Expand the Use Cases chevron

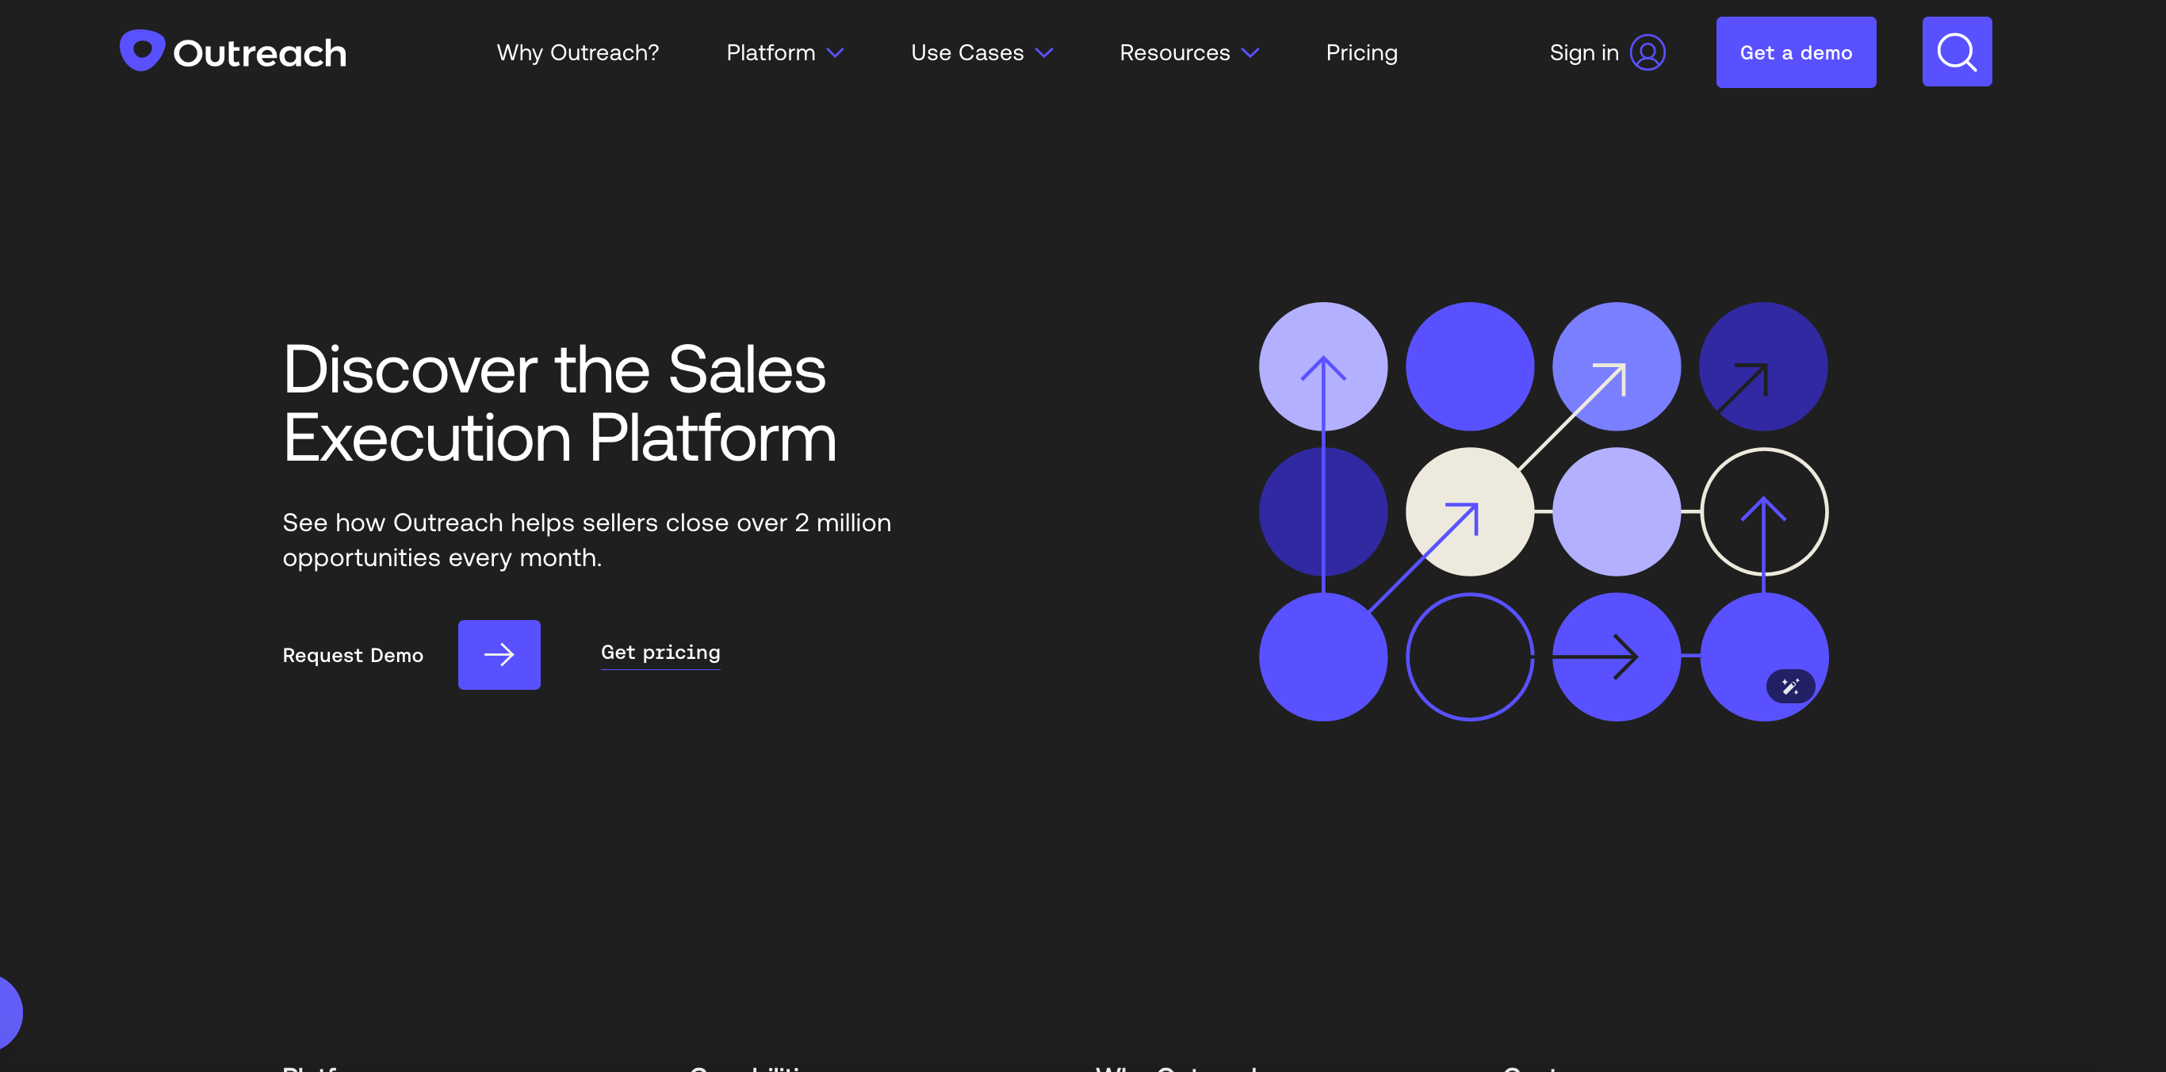coord(1044,53)
